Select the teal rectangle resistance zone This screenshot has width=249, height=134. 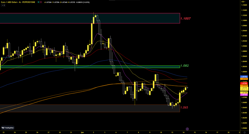90,18
